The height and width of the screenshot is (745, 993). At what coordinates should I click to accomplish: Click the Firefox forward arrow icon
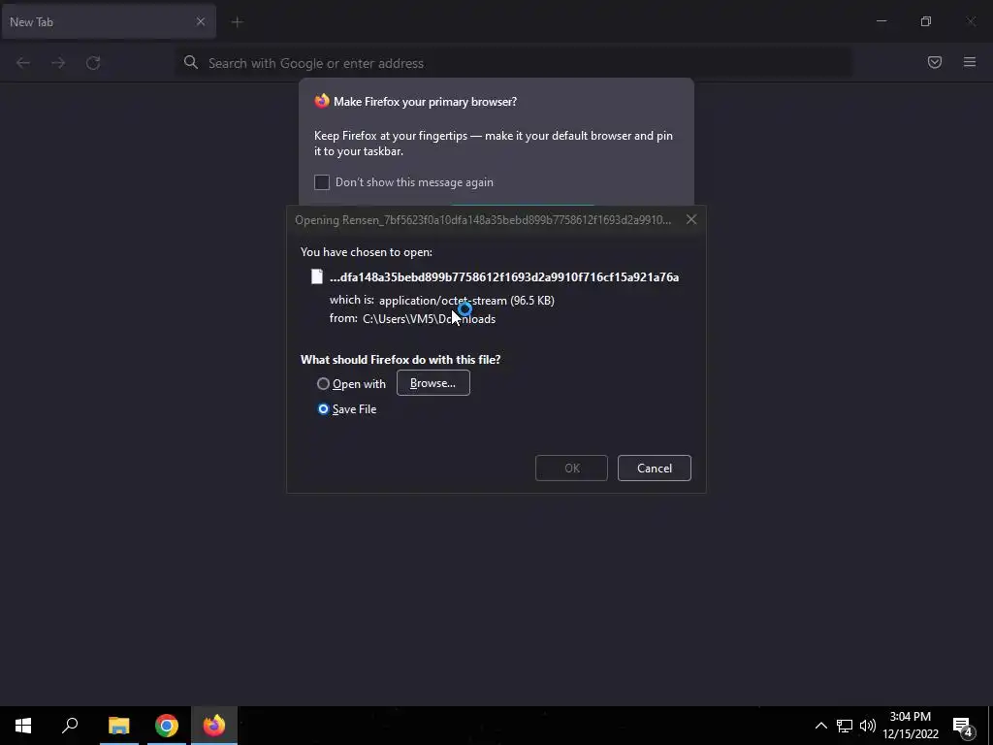click(58, 63)
